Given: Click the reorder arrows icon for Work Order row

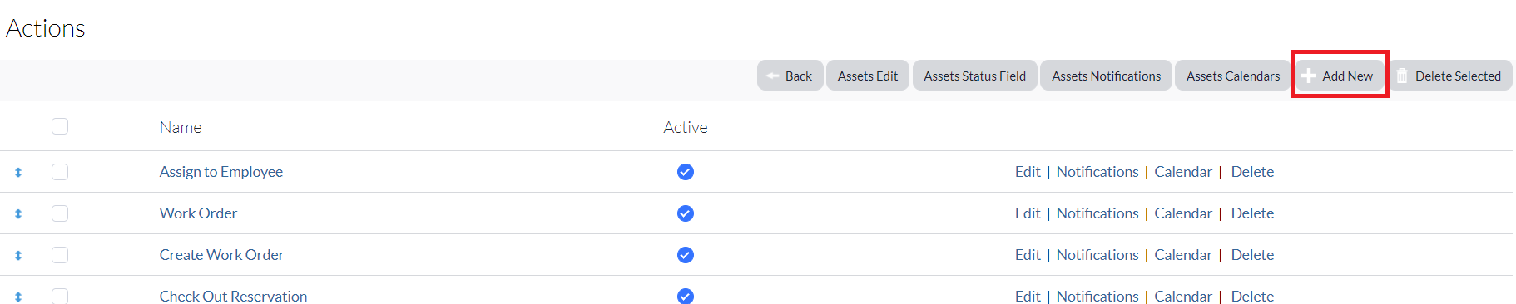Looking at the screenshot, I should 18,214.
